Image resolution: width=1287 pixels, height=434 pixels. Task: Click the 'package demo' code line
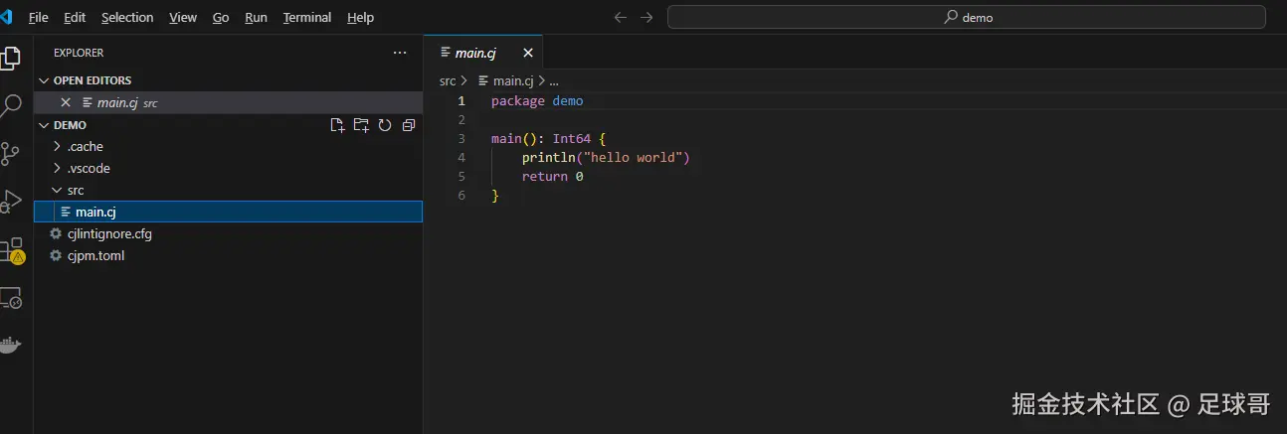pyautogui.click(x=537, y=101)
